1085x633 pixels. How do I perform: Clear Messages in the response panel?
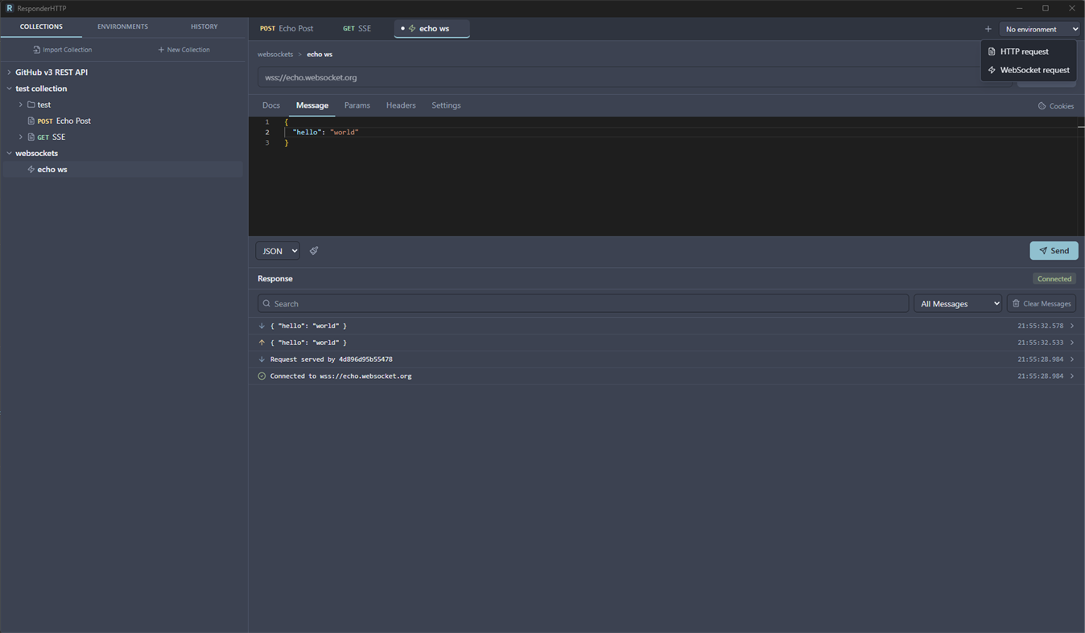point(1042,304)
